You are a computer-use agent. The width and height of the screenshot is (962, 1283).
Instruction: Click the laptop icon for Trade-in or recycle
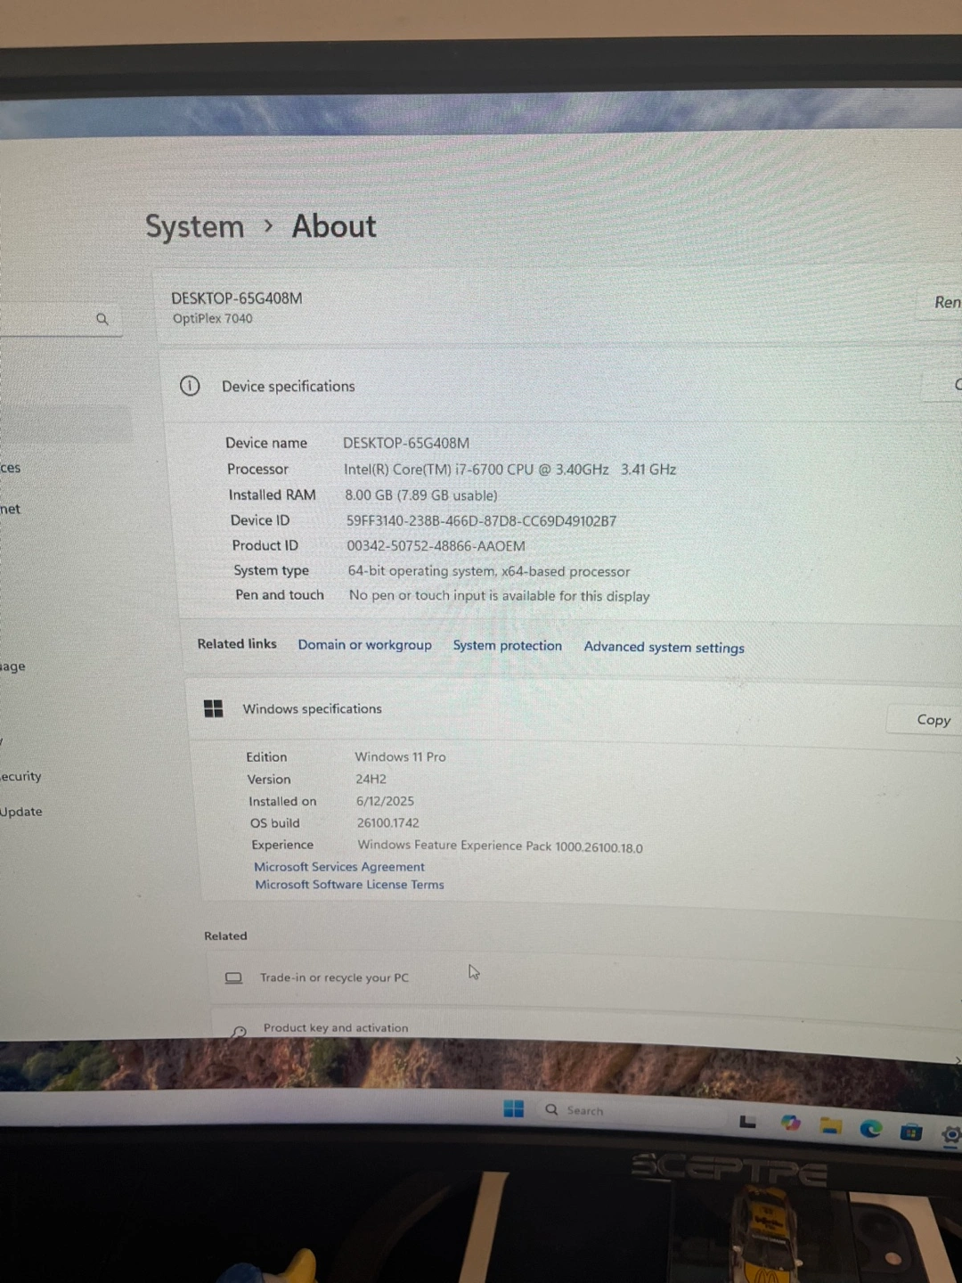(x=233, y=977)
